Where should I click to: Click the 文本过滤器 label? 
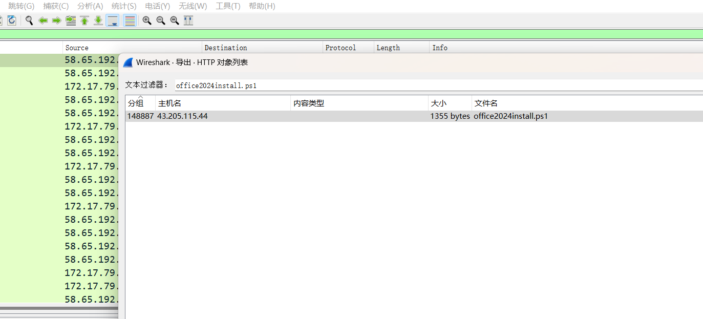click(x=147, y=85)
